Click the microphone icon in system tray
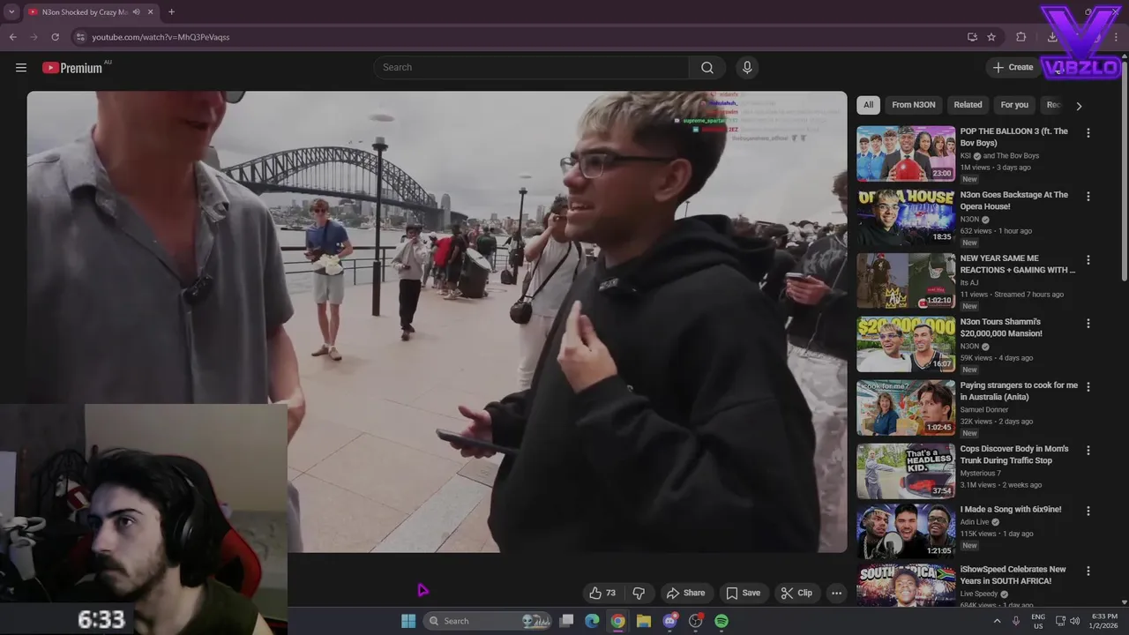1129x635 pixels. pyautogui.click(x=1016, y=621)
